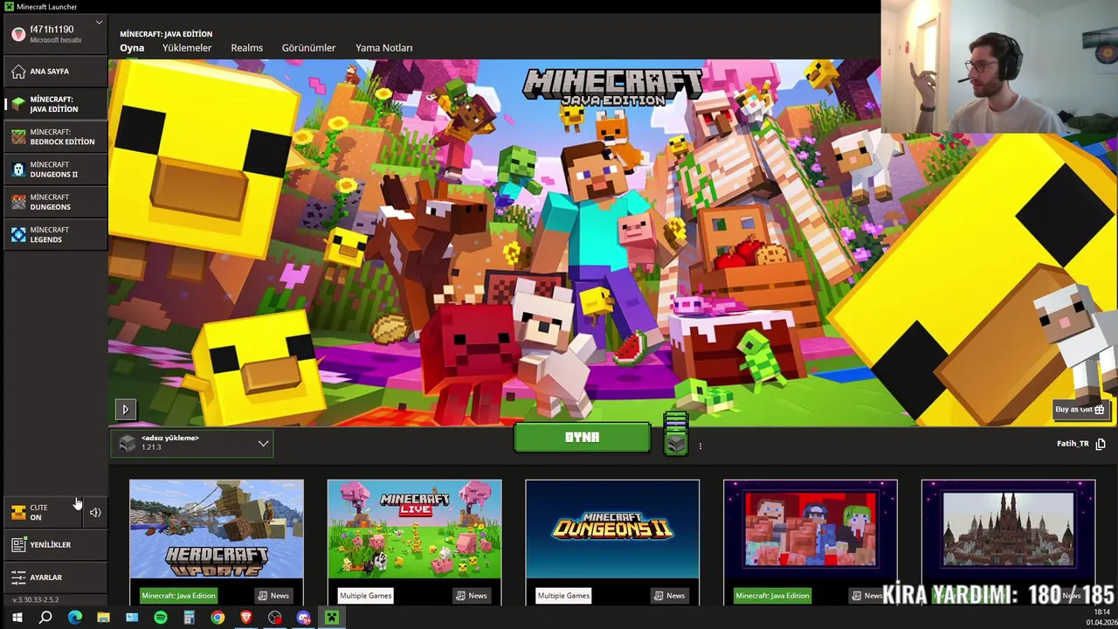1118x629 pixels.
Task: Open the Yenilikler what's new panel
Action: coord(55,545)
